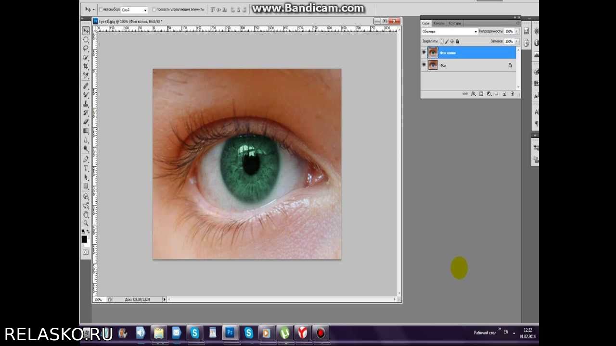The width and height of the screenshot is (616, 346).
Task: Activate the Zoom magnifier tool
Action: click(86, 223)
